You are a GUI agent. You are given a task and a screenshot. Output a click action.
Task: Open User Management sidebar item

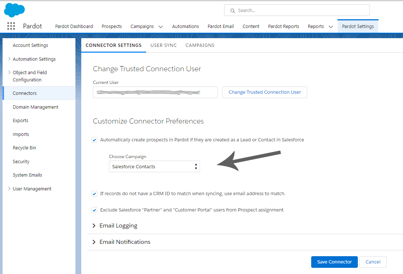pyautogui.click(x=32, y=189)
